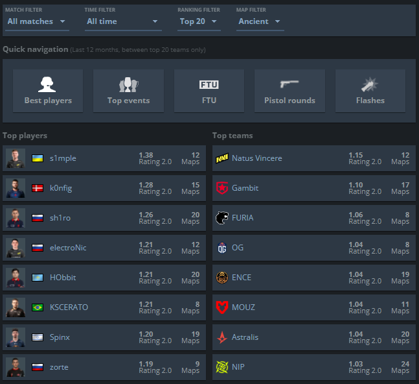Image resolution: width=419 pixels, height=384 pixels.
Task: Click s1mple's 1.38 rating value
Action: (x=146, y=155)
